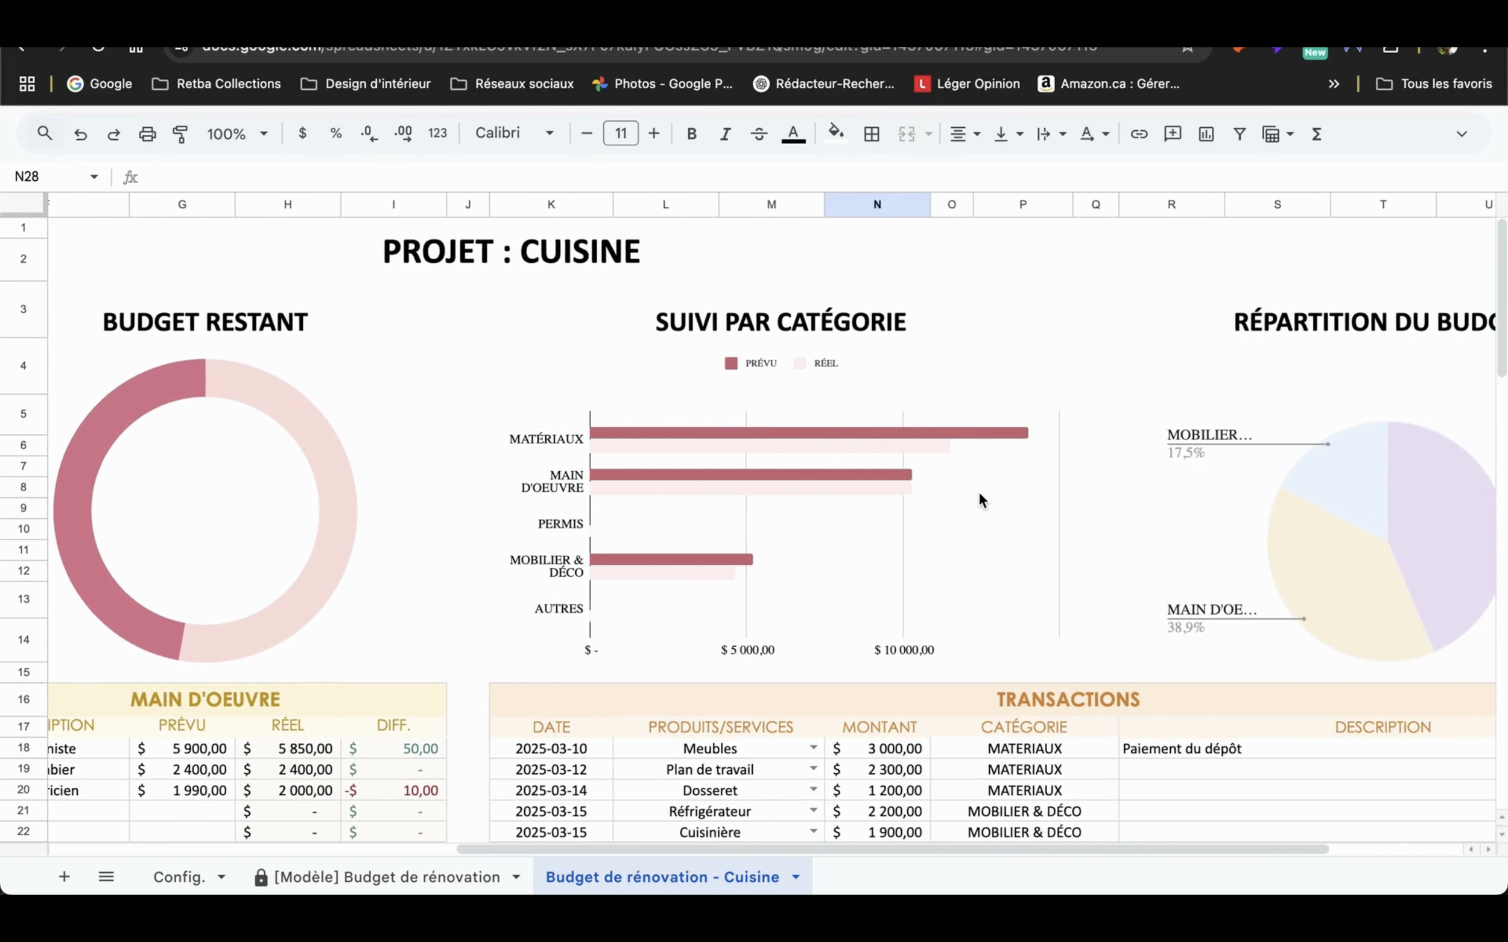
Task: Decrease decimal places
Action: click(369, 133)
